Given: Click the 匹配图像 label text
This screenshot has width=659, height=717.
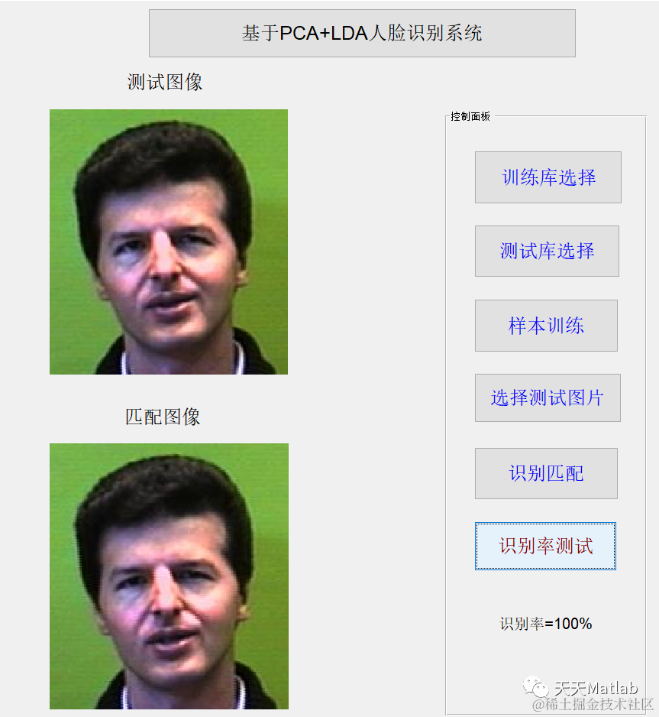Looking at the screenshot, I should click(163, 417).
